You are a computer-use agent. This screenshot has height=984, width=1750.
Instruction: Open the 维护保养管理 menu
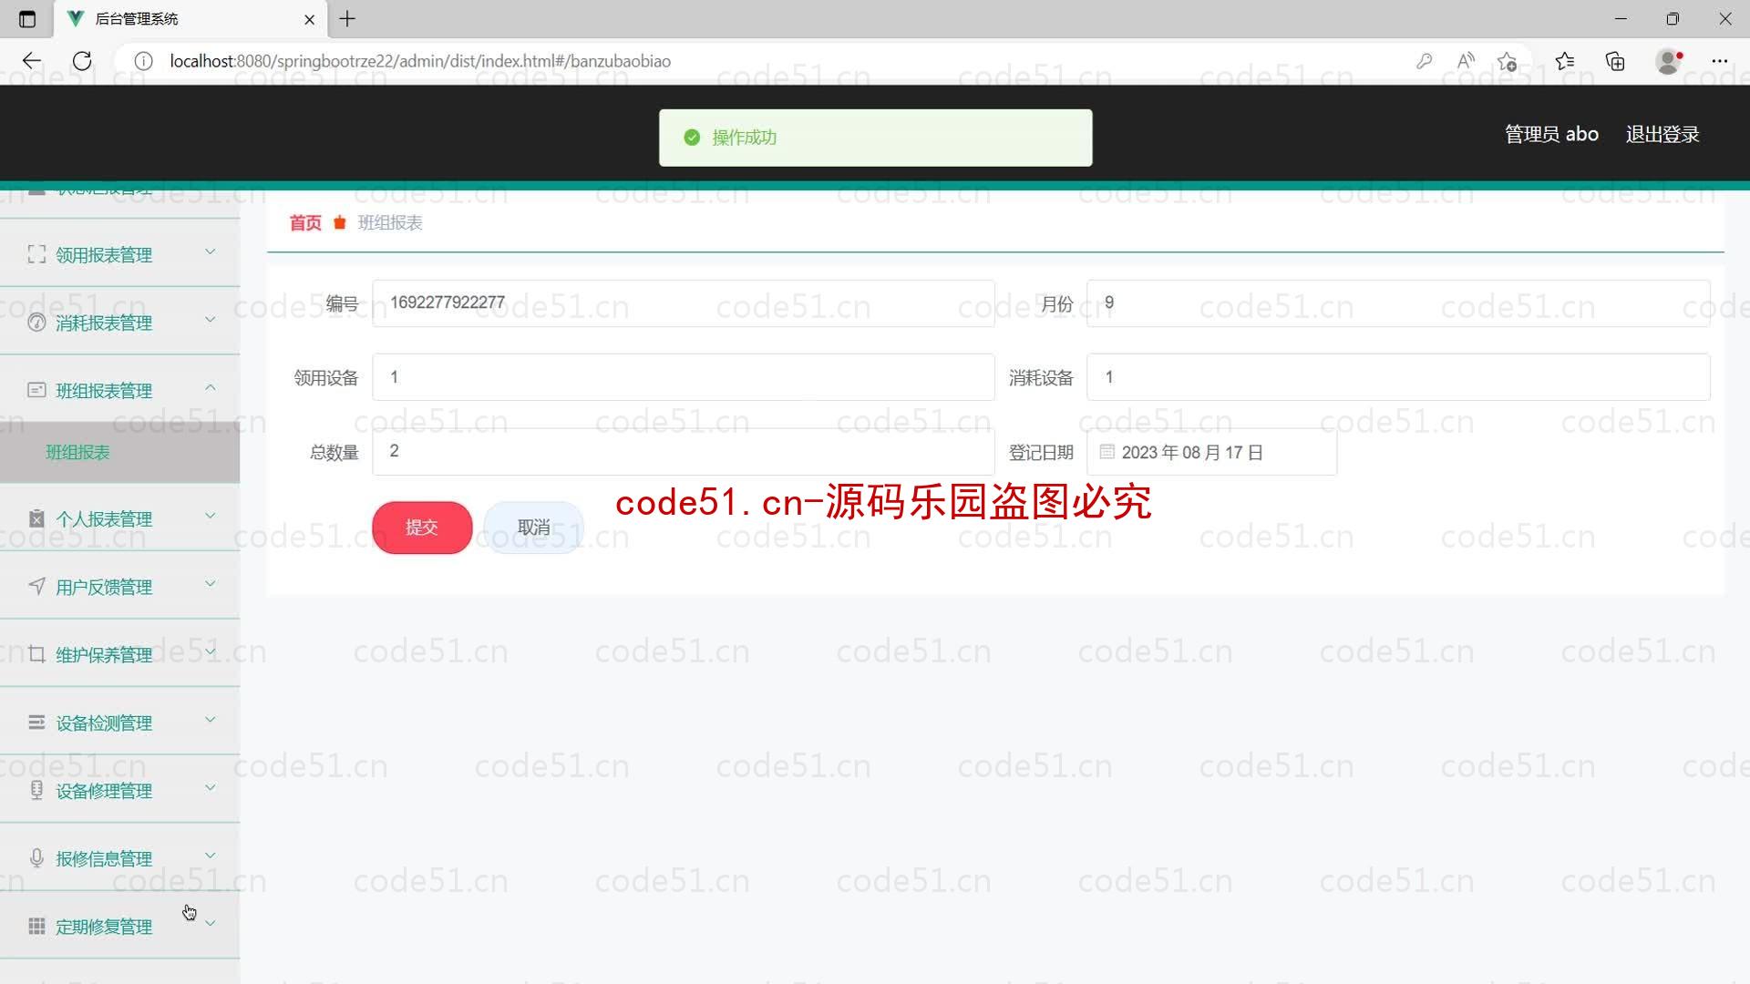[119, 654]
